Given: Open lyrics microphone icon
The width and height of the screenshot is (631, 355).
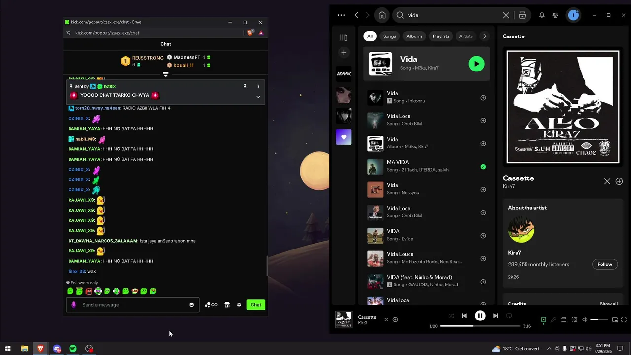Looking at the screenshot, I should point(554,319).
